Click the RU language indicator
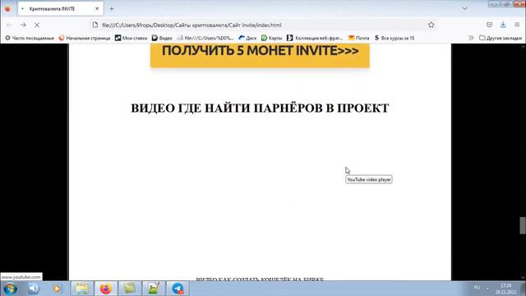This screenshot has height=296, width=526. pos(477,288)
